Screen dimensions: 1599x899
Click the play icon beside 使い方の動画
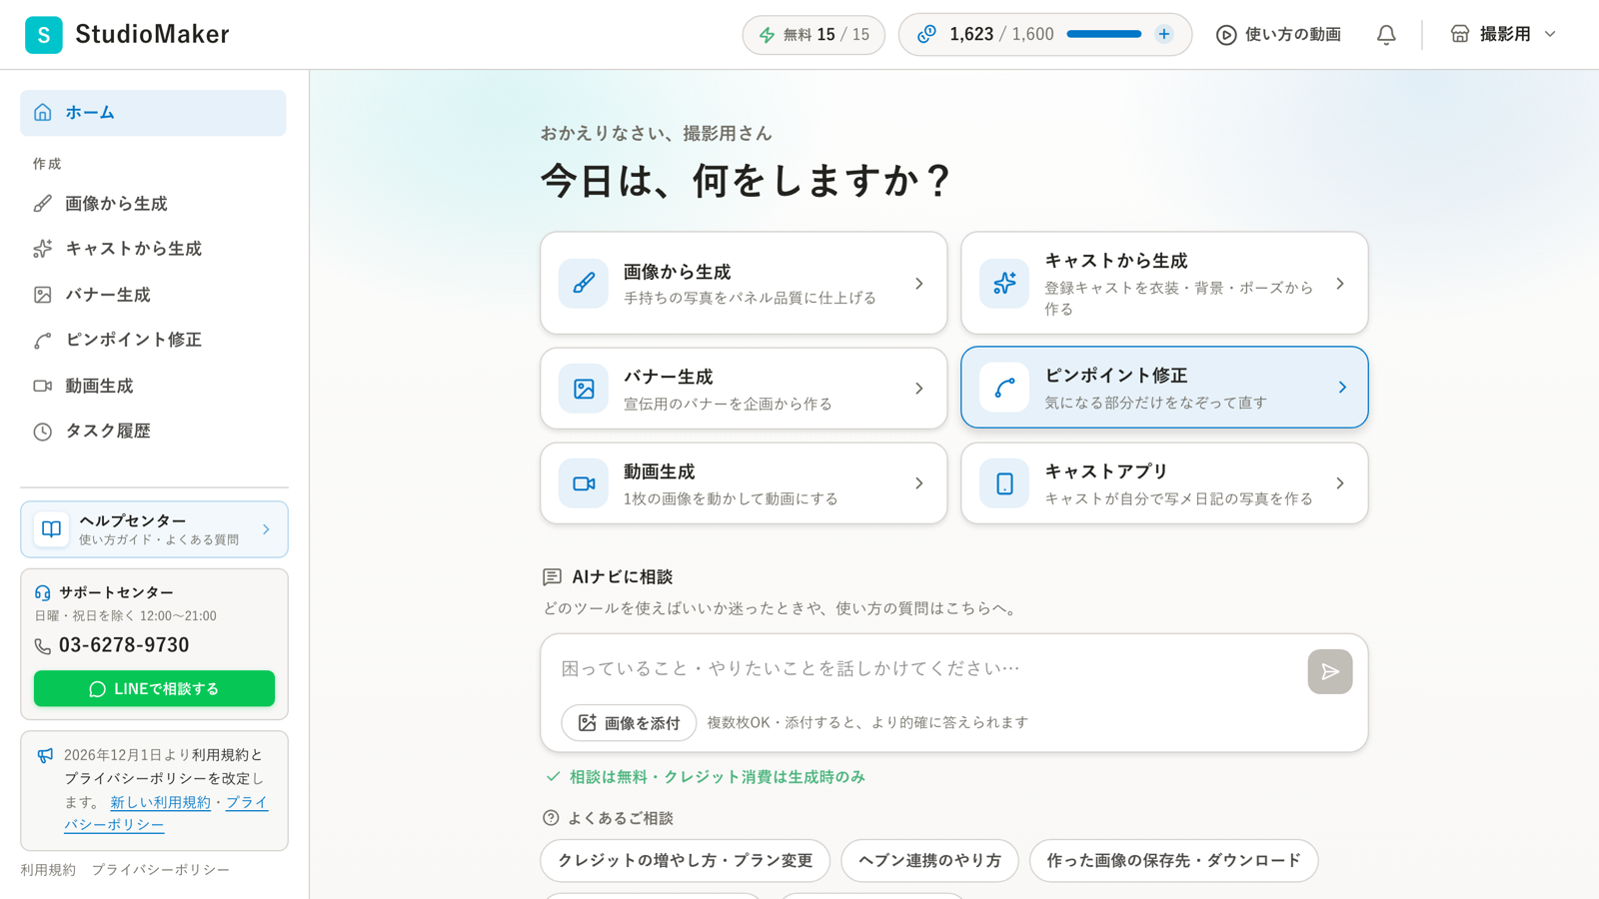pyautogui.click(x=1226, y=35)
